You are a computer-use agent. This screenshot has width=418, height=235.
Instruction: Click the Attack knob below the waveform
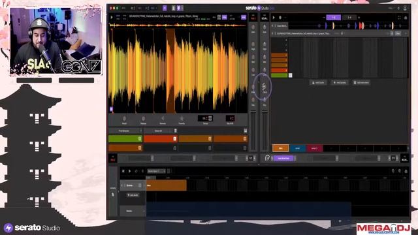(124, 119)
